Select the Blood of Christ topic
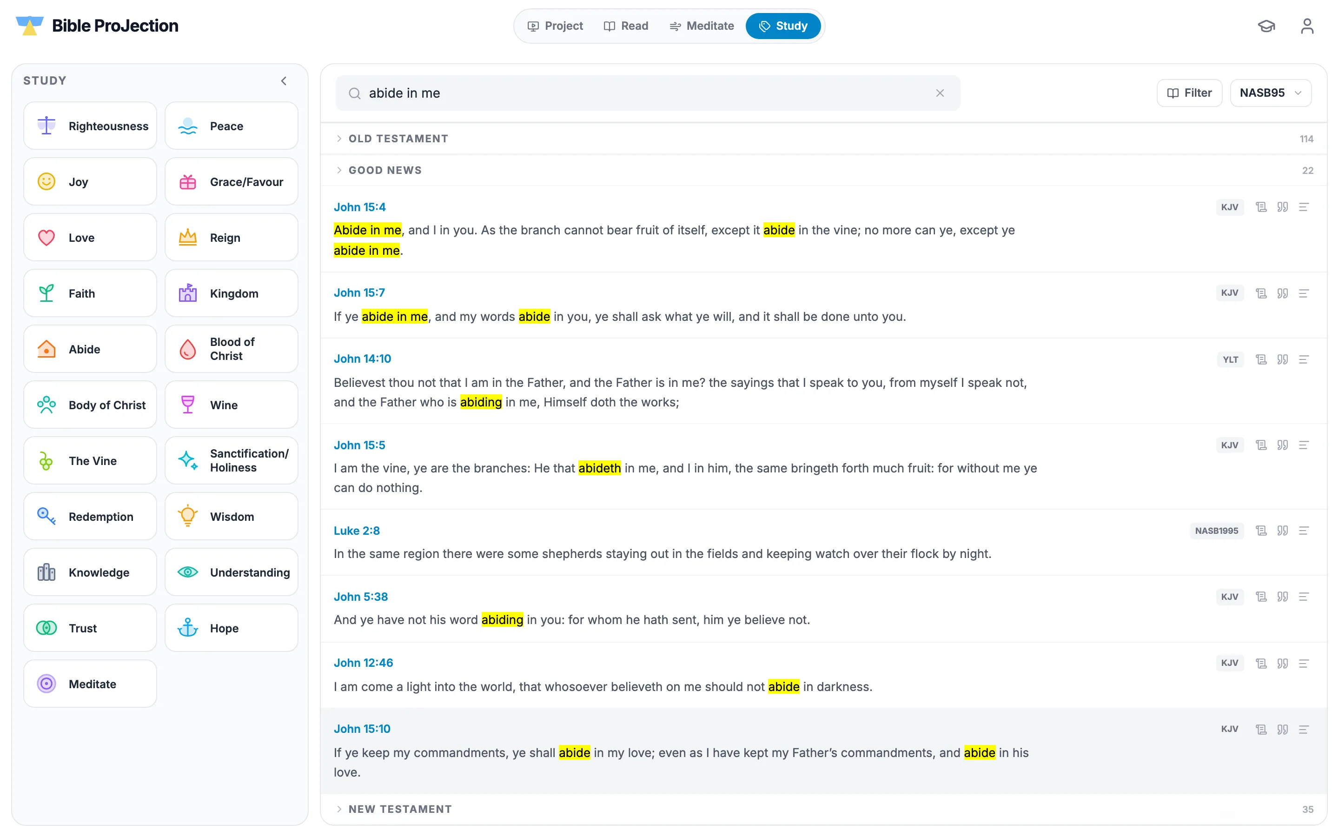The height and width of the screenshot is (837, 1339). click(x=231, y=349)
